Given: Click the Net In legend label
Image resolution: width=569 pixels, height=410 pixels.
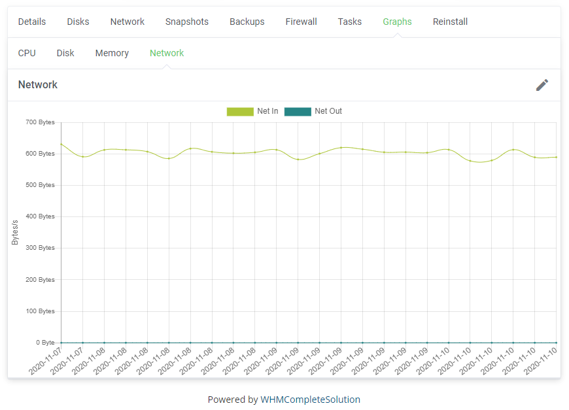Looking at the screenshot, I should point(267,111).
